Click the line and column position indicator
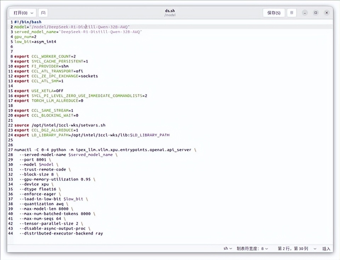The height and width of the screenshot is (260, 340). pos(293,249)
